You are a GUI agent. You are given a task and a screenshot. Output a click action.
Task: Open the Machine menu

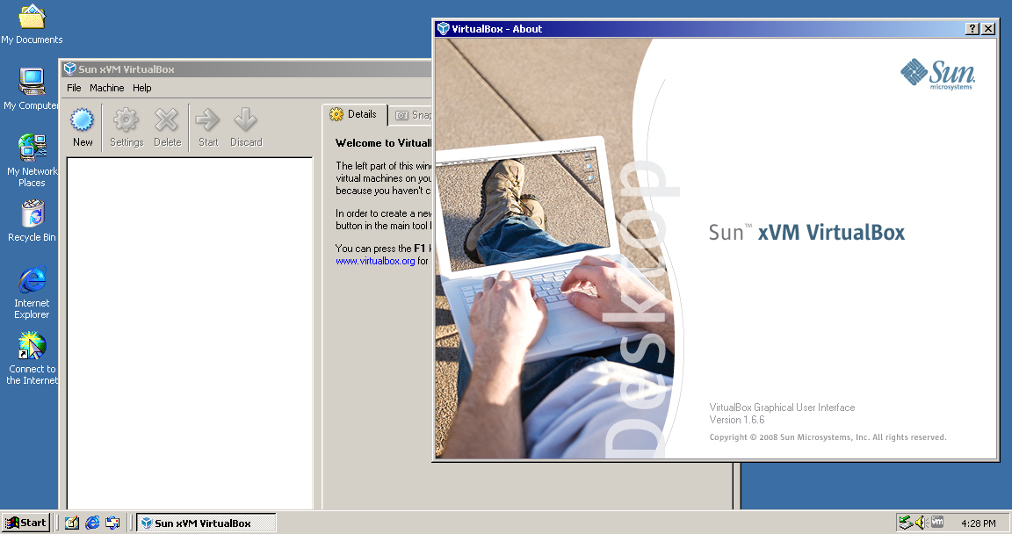click(106, 88)
